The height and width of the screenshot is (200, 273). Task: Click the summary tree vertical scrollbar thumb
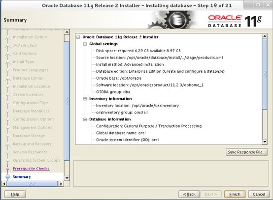(x=265, y=74)
